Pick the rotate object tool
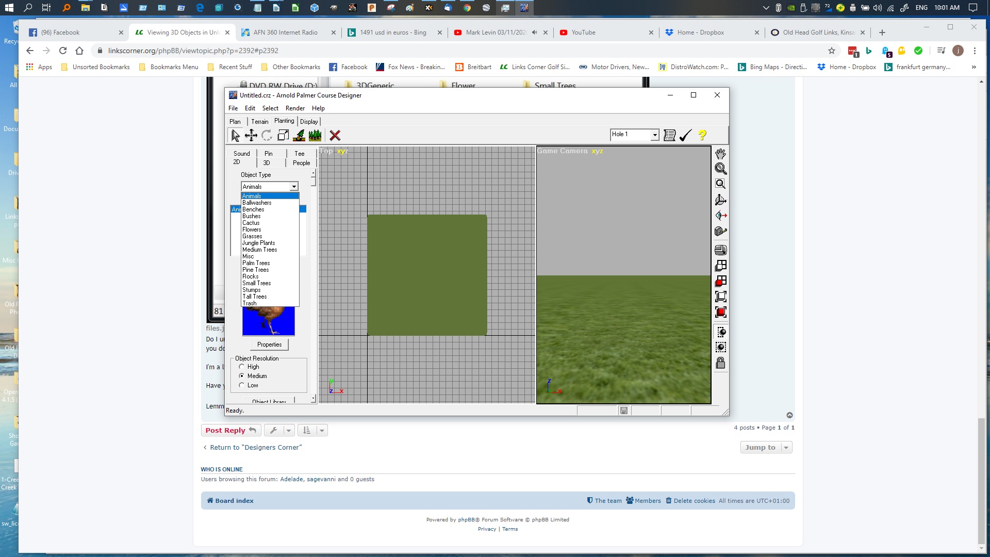Screen dimensions: 990x557 (x=267, y=135)
